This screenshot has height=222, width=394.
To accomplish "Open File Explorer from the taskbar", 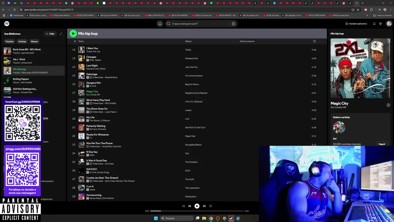I will pos(204,218).
